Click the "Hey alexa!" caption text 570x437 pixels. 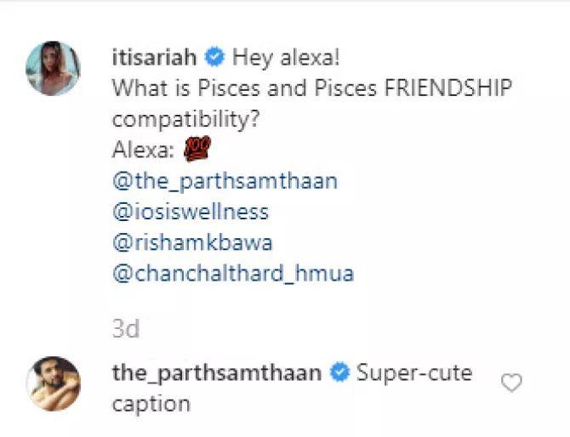tap(286, 58)
